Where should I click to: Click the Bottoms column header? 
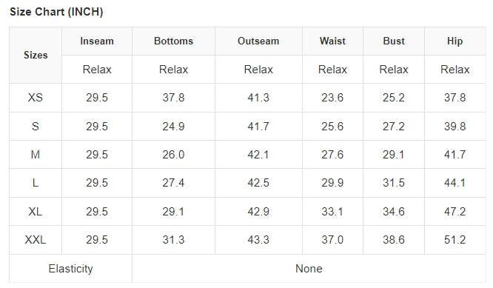[173, 41]
